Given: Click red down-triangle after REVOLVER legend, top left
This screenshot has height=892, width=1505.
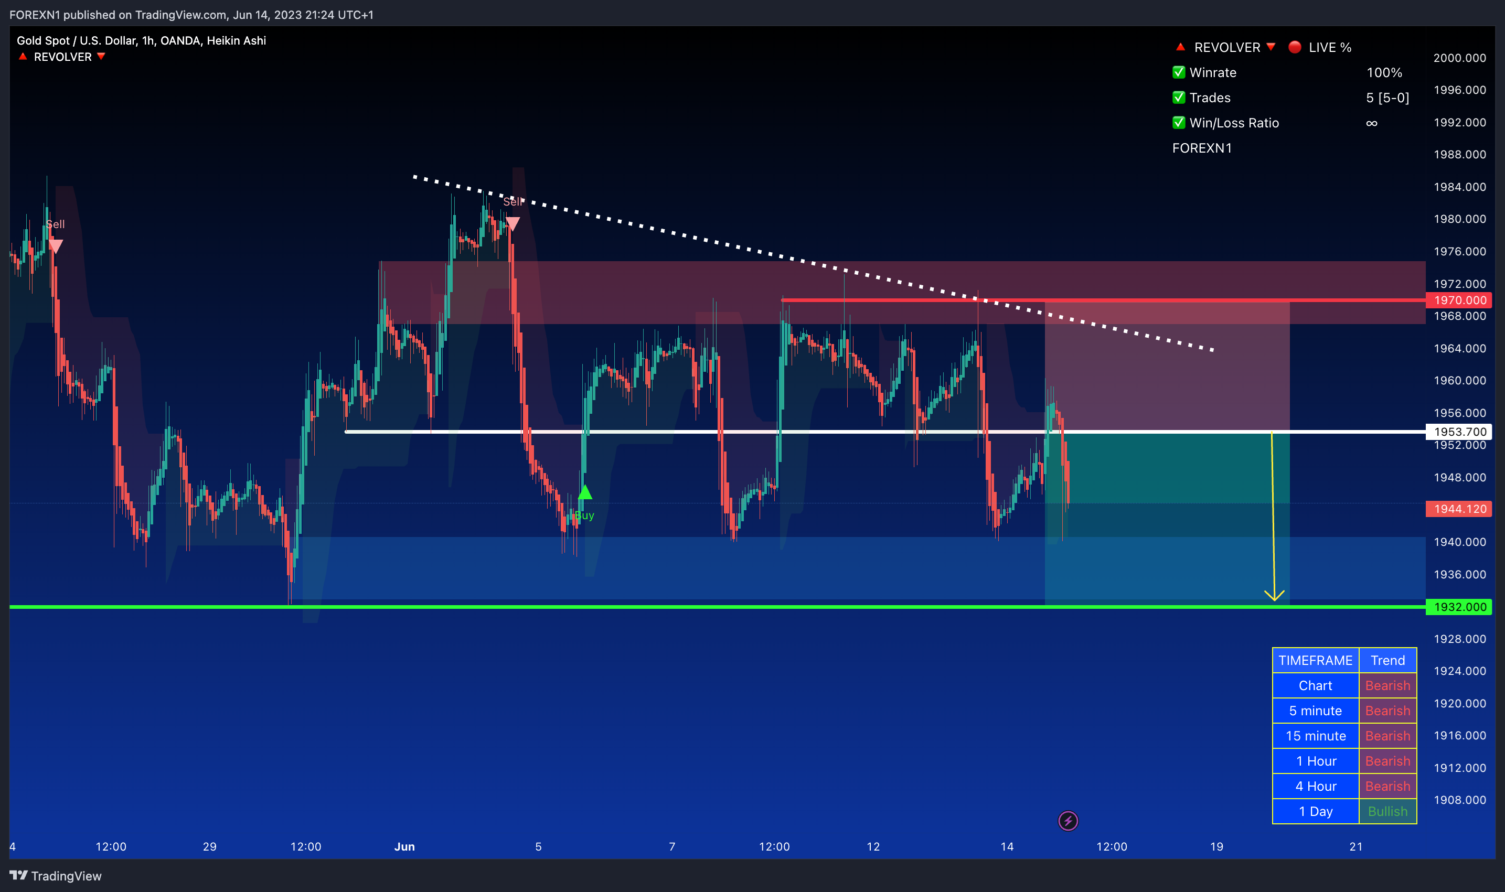Looking at the screenshot, I should [101, 57].
